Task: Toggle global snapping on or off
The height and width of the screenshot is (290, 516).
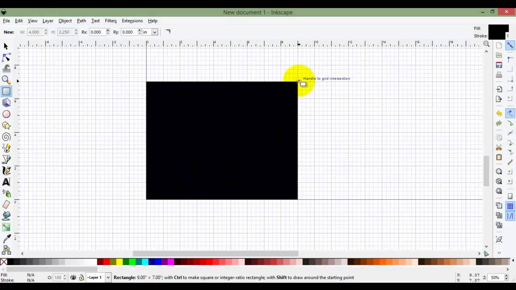Action: click(510, 46)
